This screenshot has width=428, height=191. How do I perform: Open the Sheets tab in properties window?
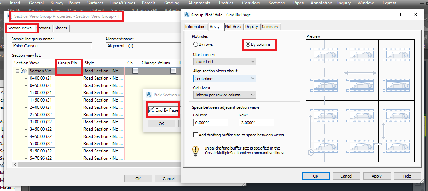point(60,28)
